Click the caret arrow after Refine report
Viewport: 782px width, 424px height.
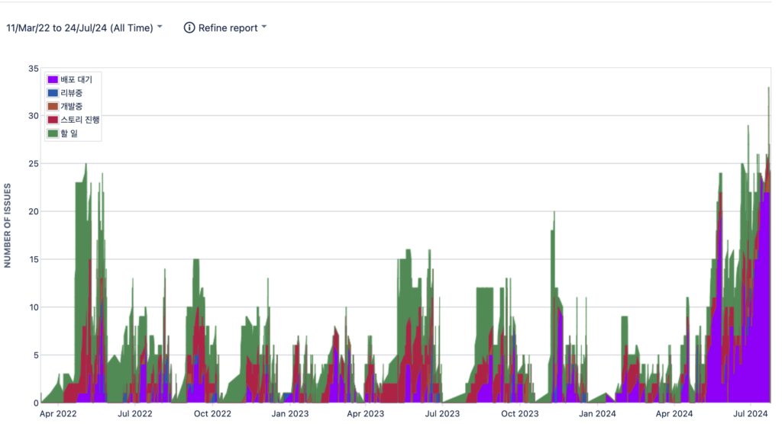point(264,27)
